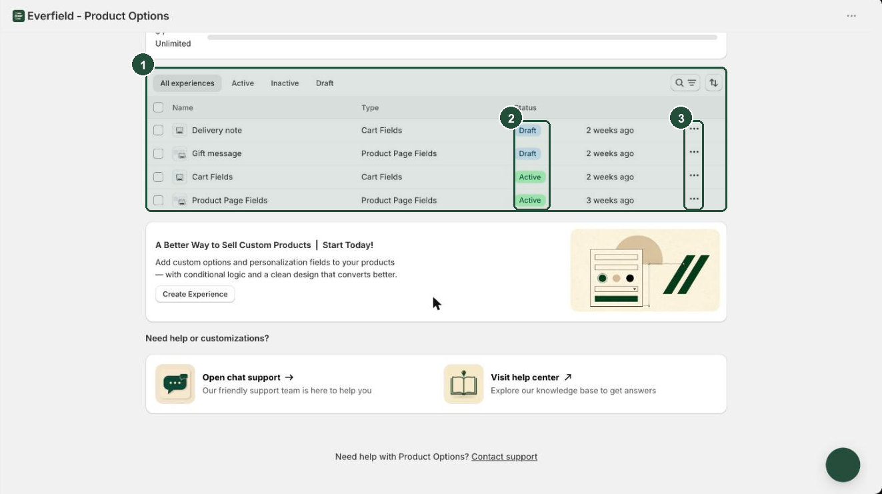Open chat support link
Viewport: 882px width, 494px height.
click(248, 377)
